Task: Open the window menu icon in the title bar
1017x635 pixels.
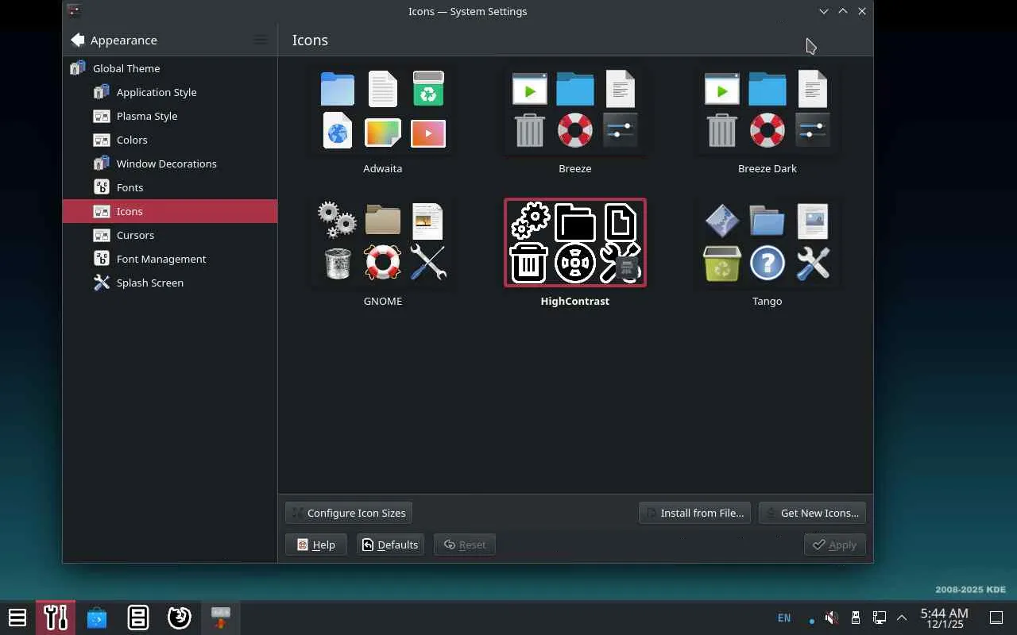Action: (74, 11)
